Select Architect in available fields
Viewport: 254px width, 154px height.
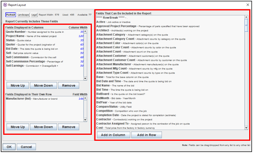[x=170, y=30]
